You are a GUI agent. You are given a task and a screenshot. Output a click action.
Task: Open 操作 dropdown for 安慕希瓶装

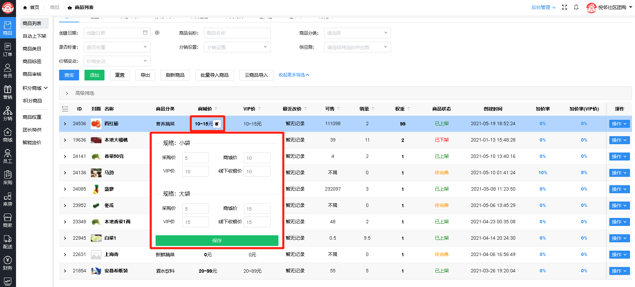(619, 271)
